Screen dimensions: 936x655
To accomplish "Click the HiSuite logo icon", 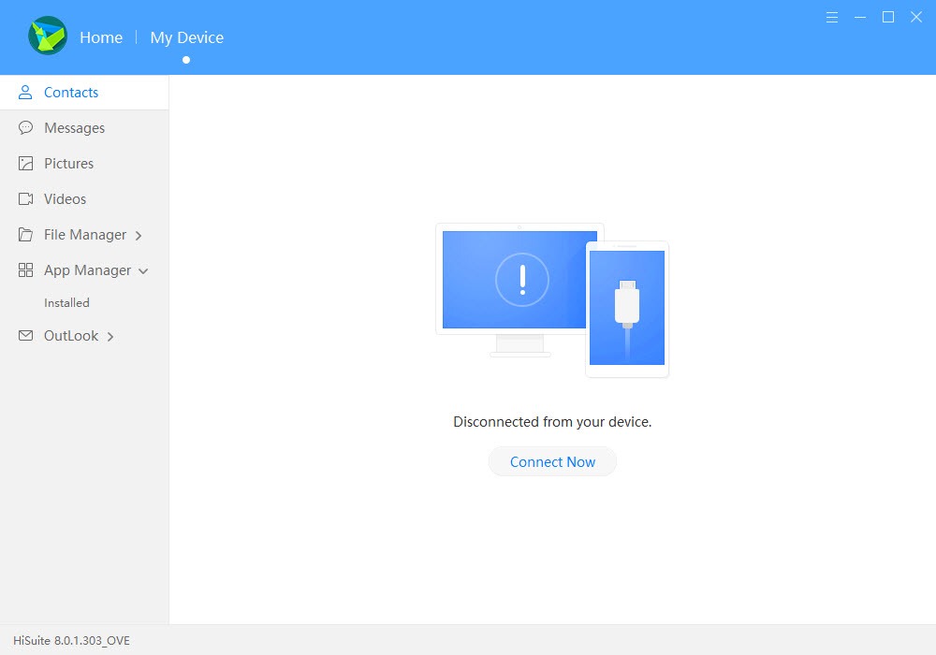I will click(48, 37).
